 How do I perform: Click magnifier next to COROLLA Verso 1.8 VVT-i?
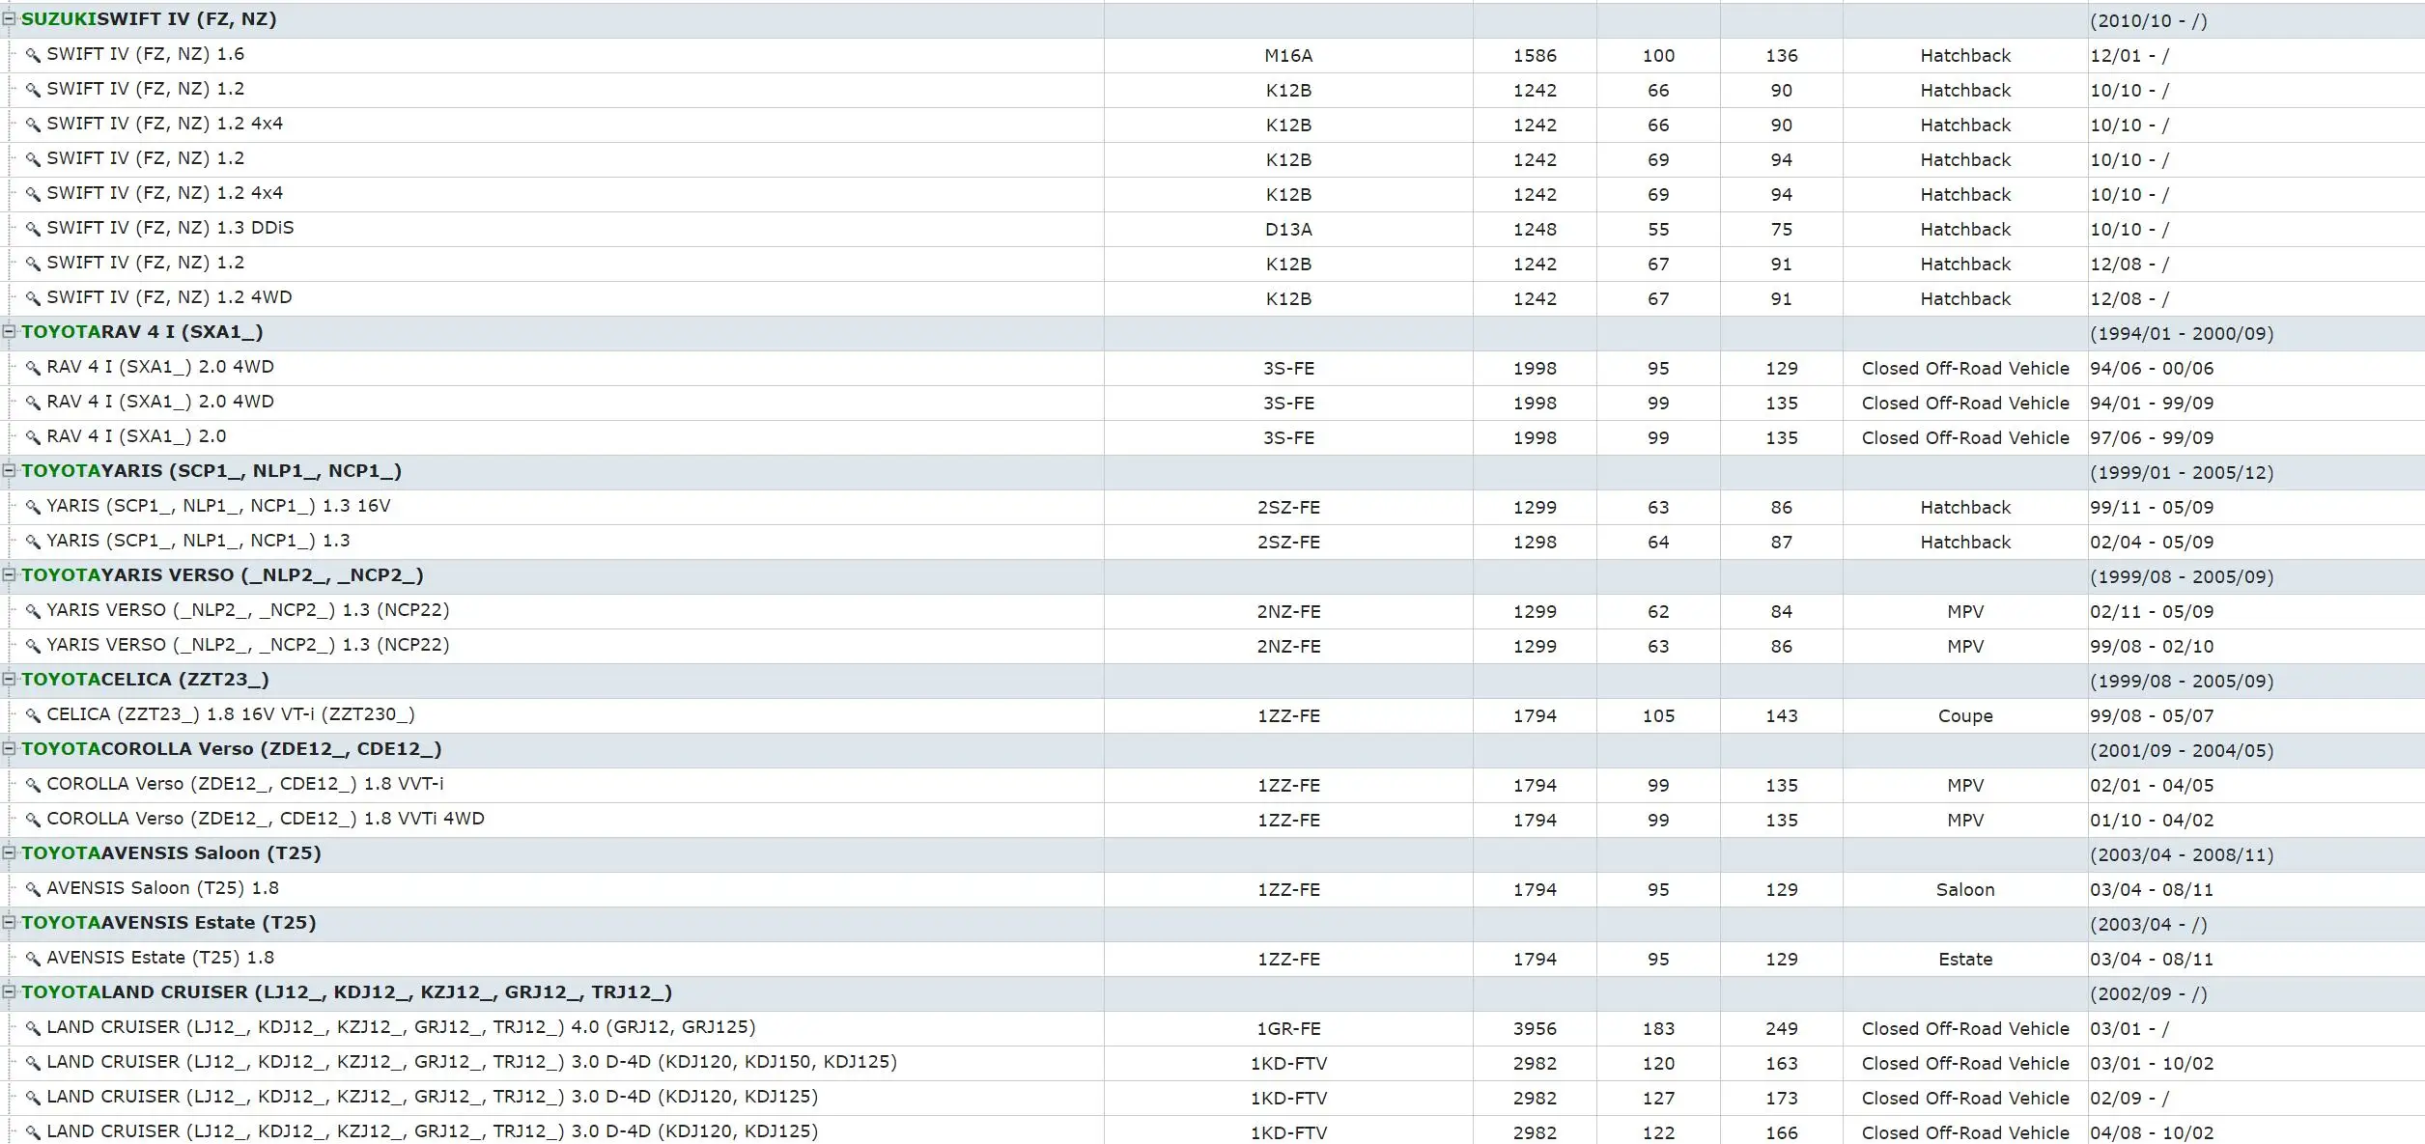click(33, 786)
